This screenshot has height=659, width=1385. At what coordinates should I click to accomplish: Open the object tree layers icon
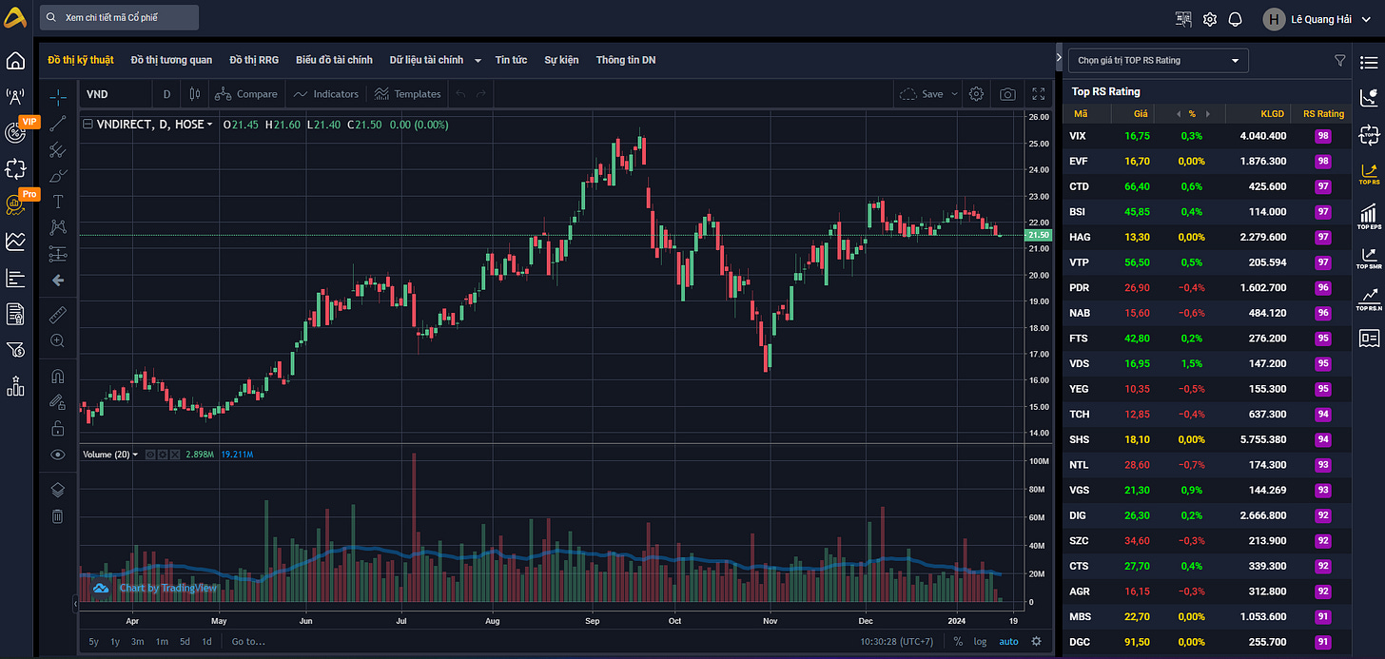coord(58,490)
